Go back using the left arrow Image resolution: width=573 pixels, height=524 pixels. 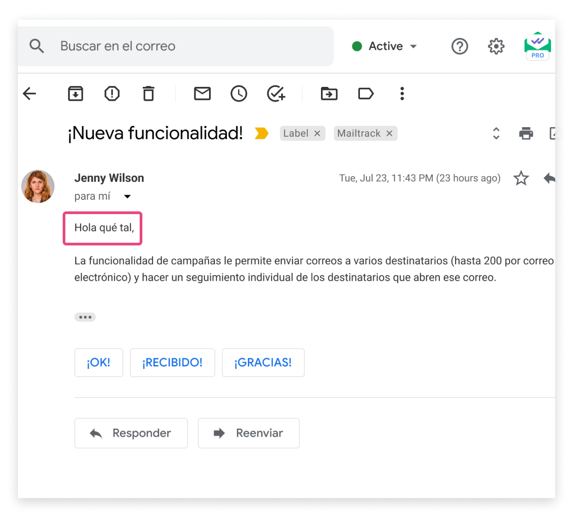coord(30,94)
